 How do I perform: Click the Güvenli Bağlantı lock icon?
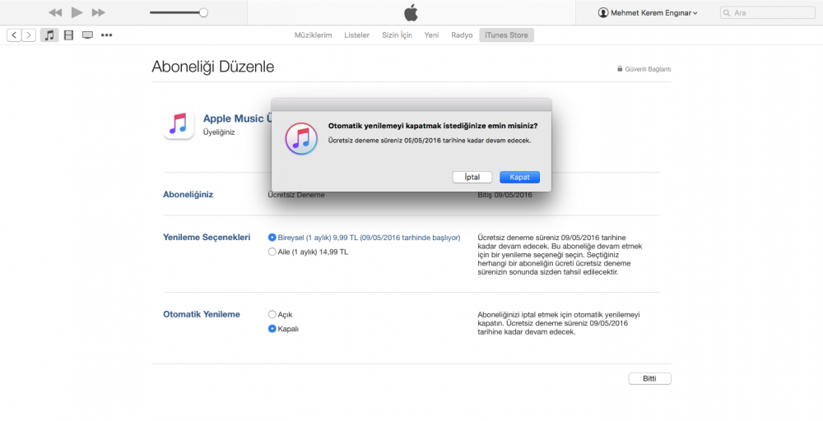point(620,69)
